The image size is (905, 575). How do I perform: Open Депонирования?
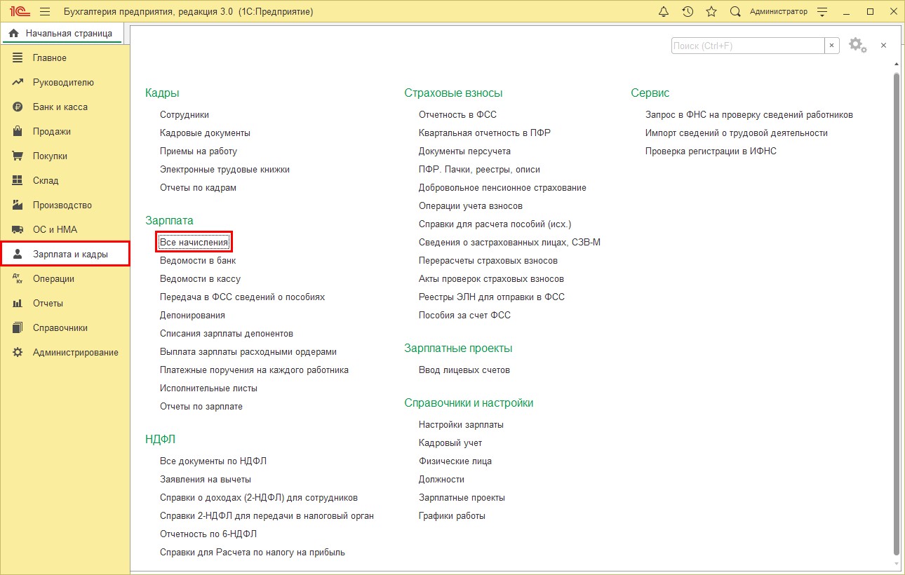(192, 315)
